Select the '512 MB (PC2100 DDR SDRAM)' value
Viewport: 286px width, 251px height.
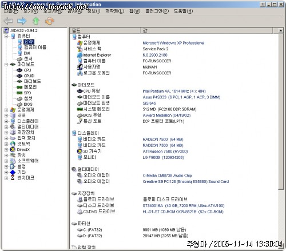(x=169, y=109)
